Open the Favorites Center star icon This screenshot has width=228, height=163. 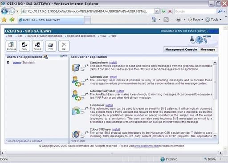(x=4, y=20)
